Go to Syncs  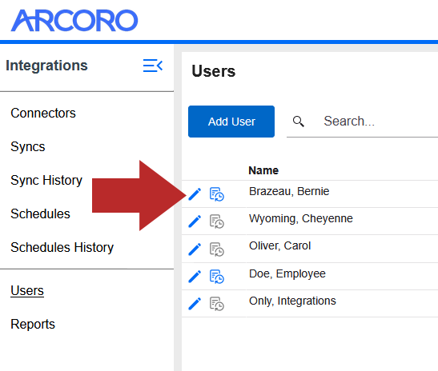(28, 147)
